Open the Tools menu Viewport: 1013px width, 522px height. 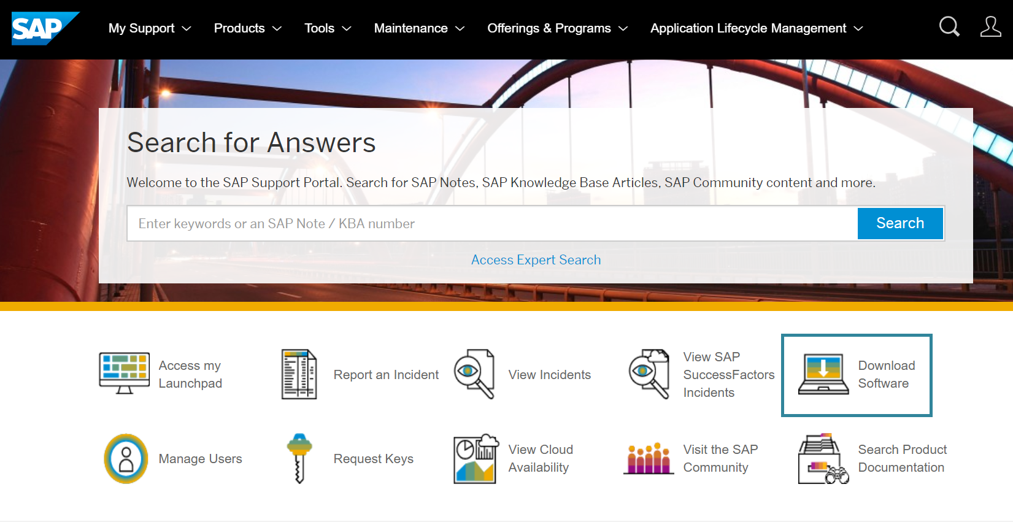coord(328,28)
